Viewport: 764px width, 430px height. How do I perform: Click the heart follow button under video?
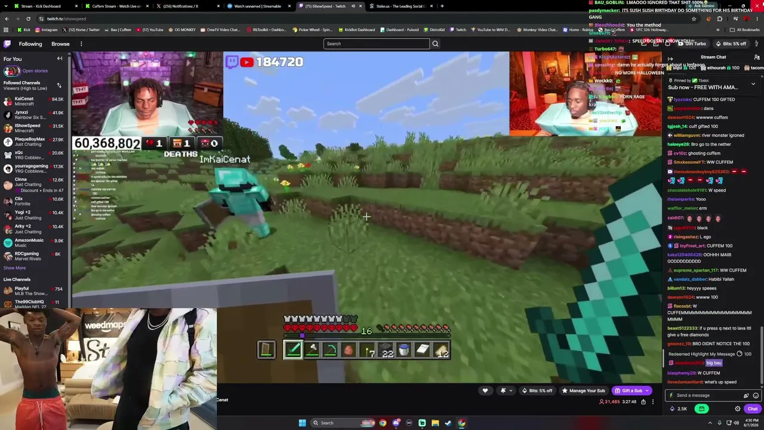pos(485,391)
